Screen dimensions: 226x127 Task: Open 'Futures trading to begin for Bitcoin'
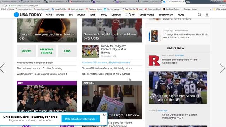[x=35, y=63]
